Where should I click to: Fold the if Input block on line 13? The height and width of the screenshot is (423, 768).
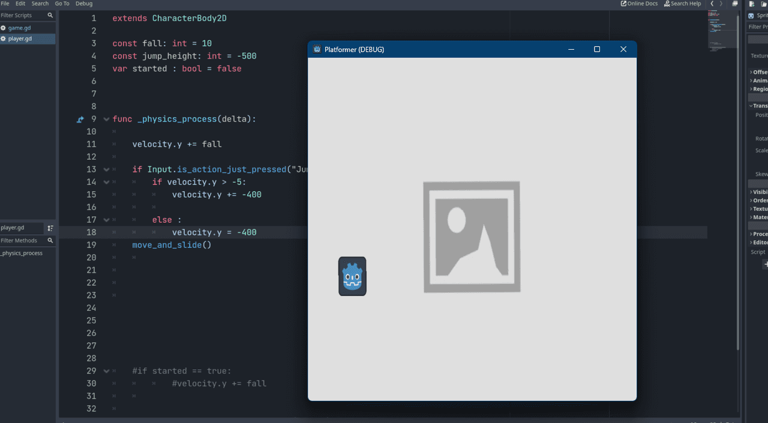tap(106, 170)
